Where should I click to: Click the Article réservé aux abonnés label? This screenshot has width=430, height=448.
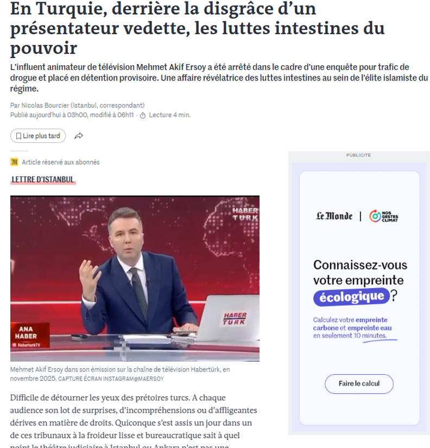coord(61,162)
